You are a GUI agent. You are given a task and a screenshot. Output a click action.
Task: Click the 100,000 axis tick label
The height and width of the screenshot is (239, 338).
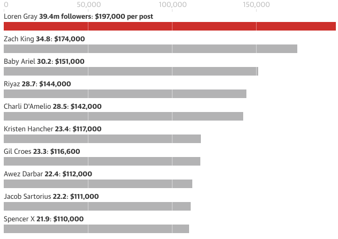172,5
